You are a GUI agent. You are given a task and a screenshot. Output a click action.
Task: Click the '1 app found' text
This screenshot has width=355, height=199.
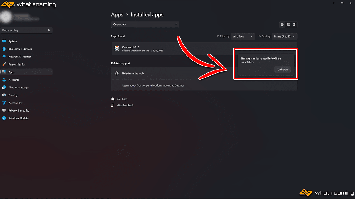[x=118, y=36]
